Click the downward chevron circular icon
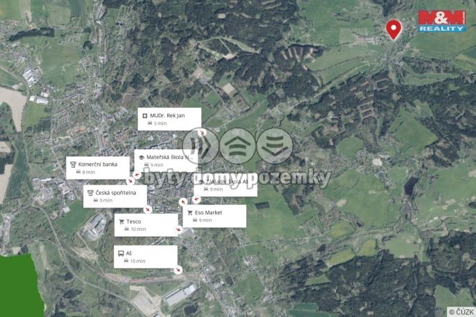The image size is (476, 317). (x=275, y=146)
